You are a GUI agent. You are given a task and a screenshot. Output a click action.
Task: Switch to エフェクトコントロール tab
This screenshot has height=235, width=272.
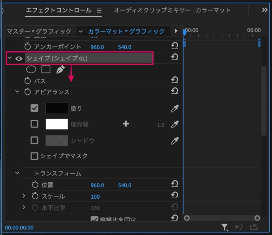coord(59,10)
